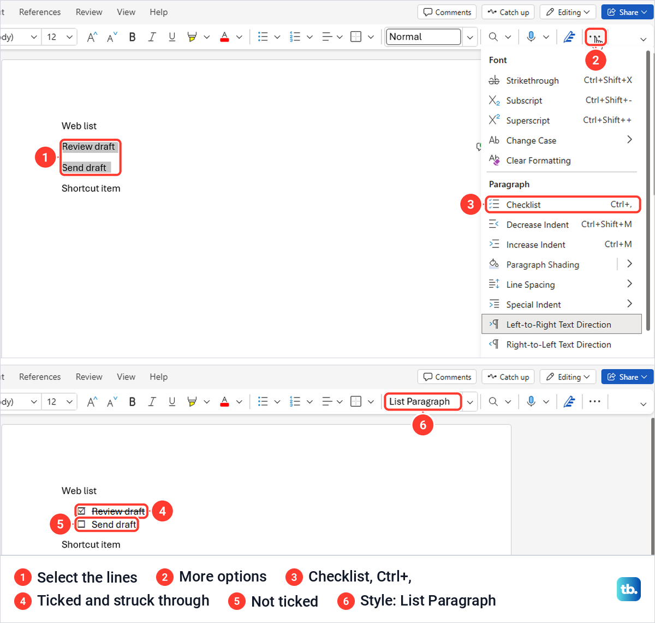655x623 pixels.
Task: Untick the Review draft checkbox
Action: pos(81,511)
